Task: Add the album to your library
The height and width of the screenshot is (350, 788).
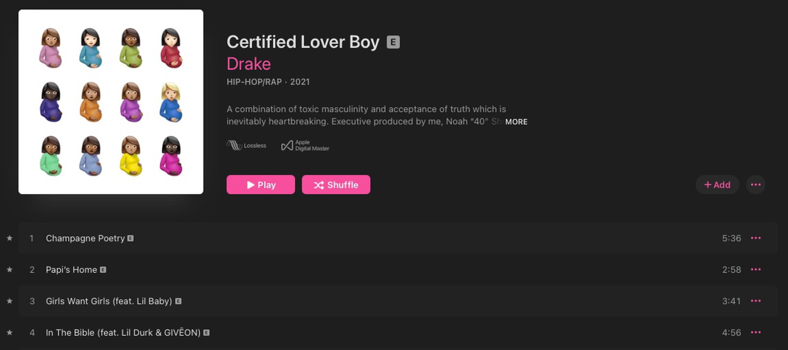Action: 717,185
